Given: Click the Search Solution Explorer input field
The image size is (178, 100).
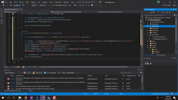Looking at the screenshot, I should 159,15.
